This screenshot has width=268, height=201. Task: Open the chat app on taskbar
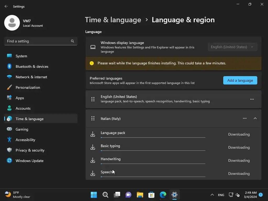click(x=128, y=195)
